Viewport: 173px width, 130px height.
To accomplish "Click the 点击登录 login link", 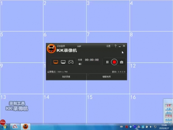I will point(61,46).
